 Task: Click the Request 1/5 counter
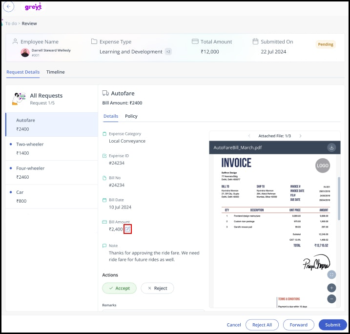point(42,103)
